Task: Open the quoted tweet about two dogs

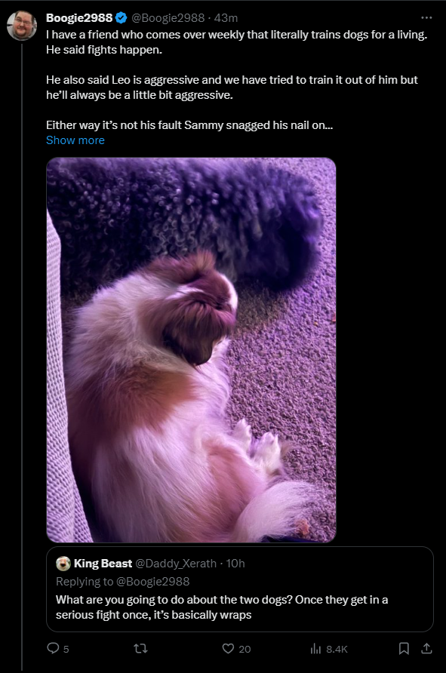Action: coord(240,588)
